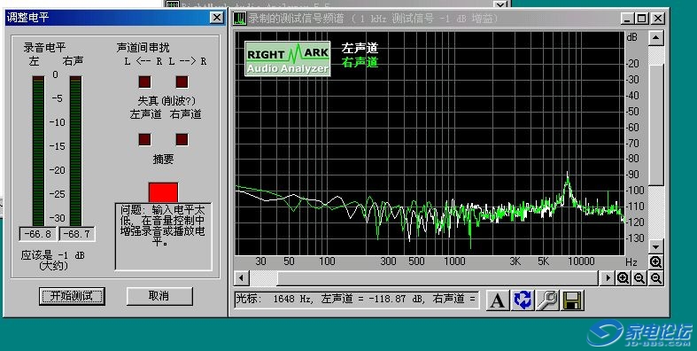Click the RightMark Audio Analyzer logo
The width and height of the screenshot is (697, 351).
(x=288, y=58)
